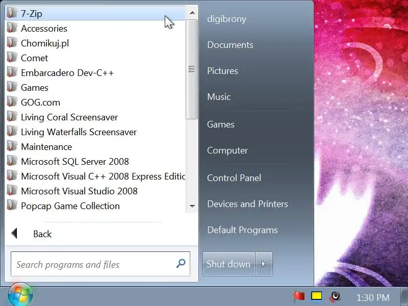408x306 pixels.
Task: Click the Show desktop strip on taskbar edge
Action: tap(404, 296)
